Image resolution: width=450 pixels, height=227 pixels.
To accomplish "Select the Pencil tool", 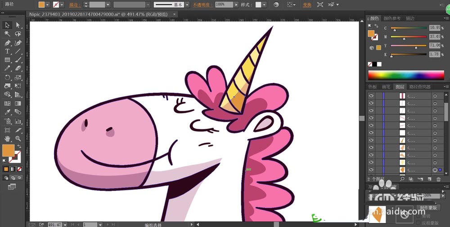I will tap(7, 68).
